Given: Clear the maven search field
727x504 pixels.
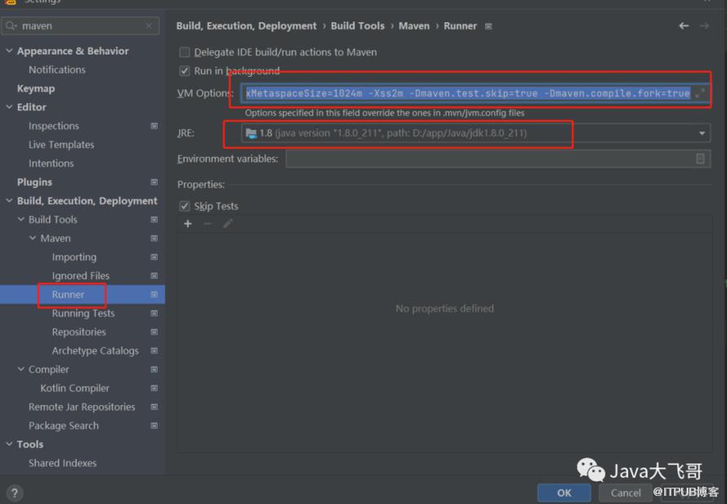Looking at the screenshot, I should tap(149, 26).
